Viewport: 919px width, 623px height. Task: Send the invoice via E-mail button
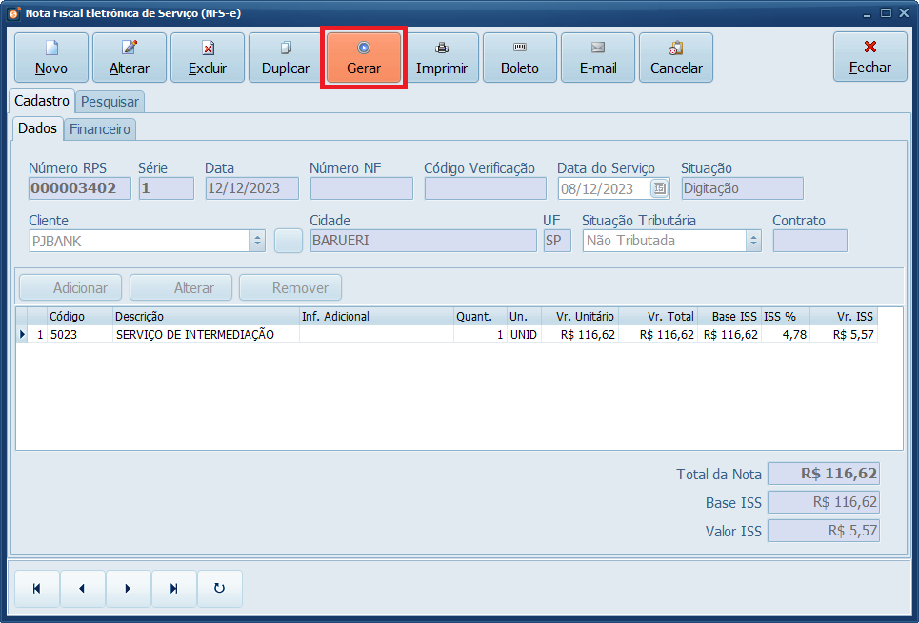(x=598, y=58)
